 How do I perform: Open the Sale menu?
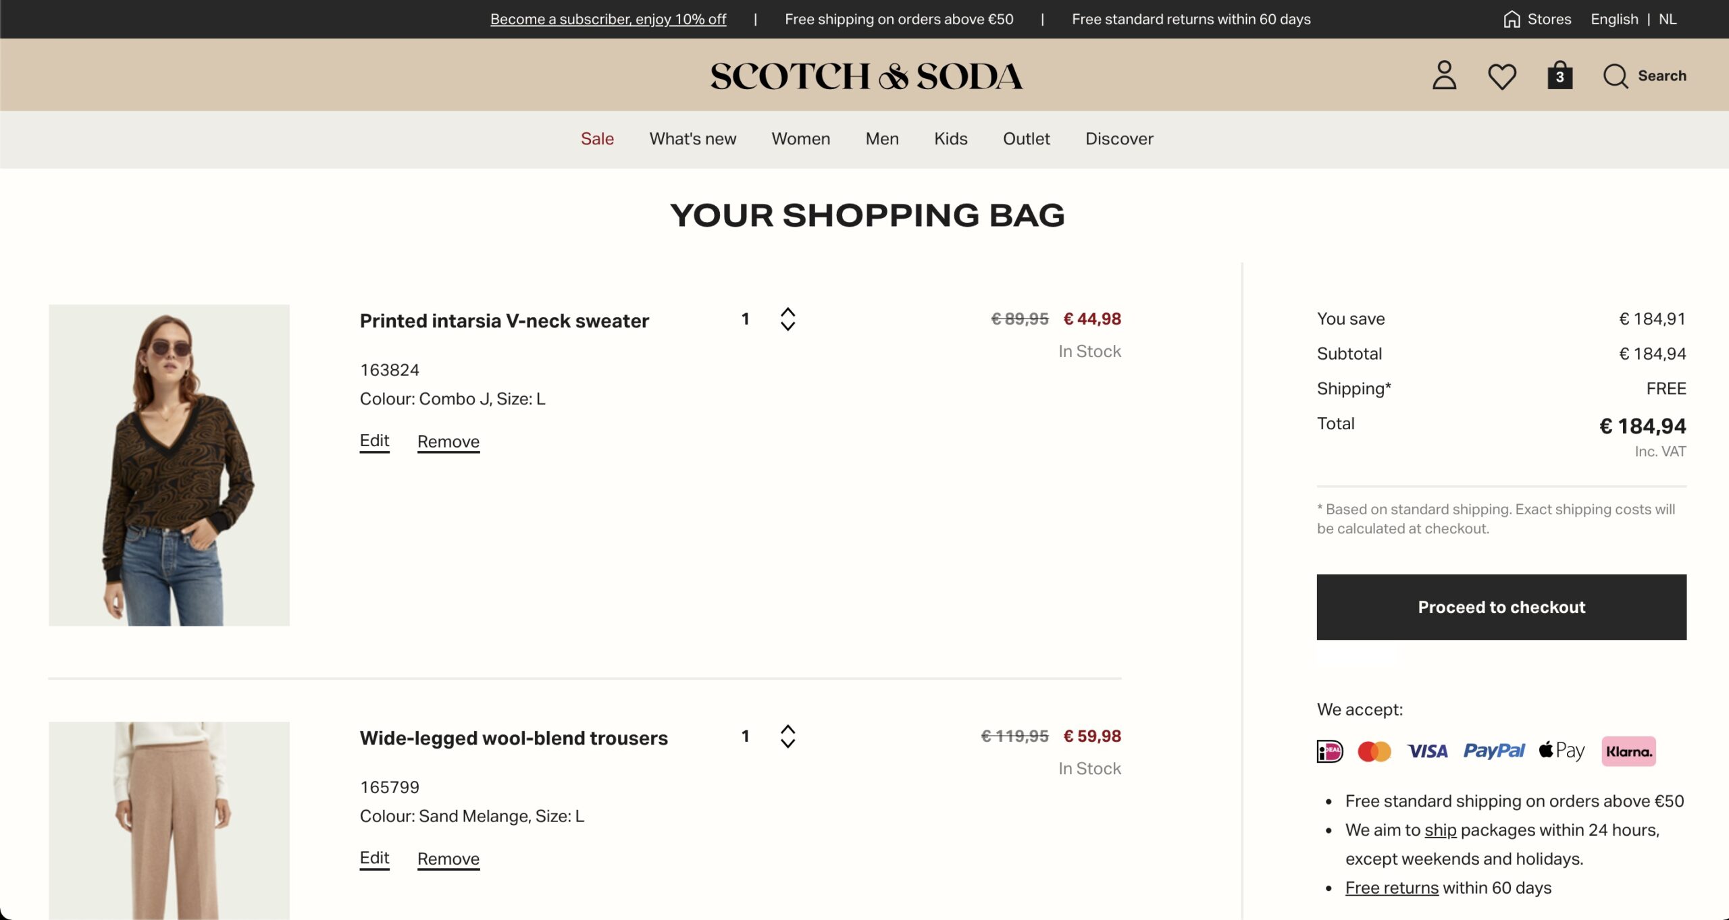[597, 139]
